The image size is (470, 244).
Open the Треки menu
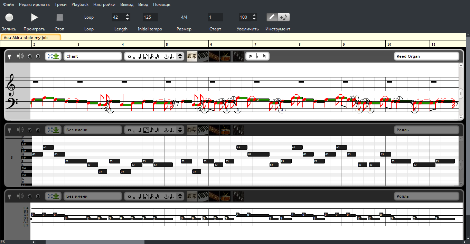coord(60,4)
